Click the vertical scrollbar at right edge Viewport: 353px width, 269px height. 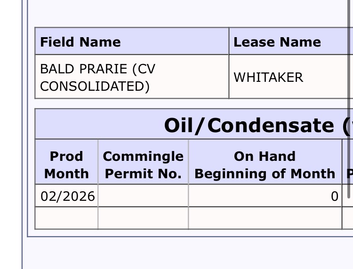[x=350, y=94]
